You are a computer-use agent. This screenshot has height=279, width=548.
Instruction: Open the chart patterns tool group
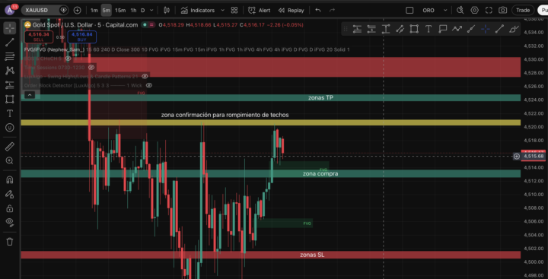coord(10,71)
